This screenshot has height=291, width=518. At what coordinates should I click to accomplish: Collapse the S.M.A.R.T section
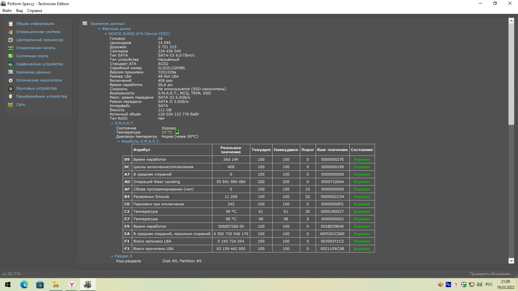tap(112, 123)
